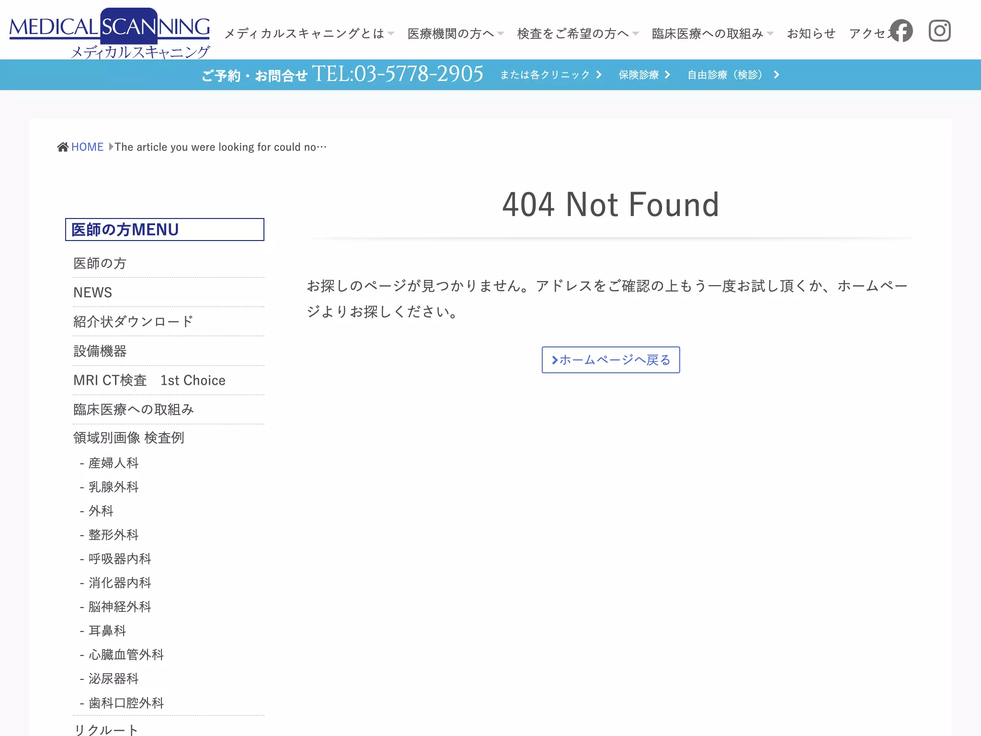Select 呼吸器内科 sub-item

point(120,559)
